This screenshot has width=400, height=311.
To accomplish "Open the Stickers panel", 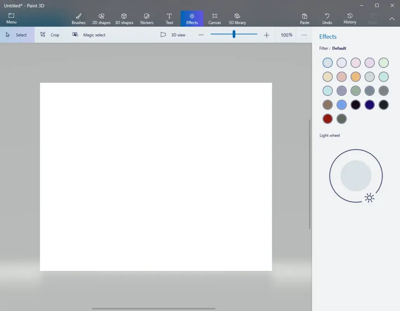I will (x=146, y=18).
